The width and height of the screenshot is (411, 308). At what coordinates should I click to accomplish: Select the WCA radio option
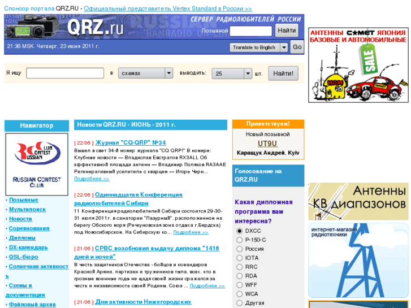[239, 294]
